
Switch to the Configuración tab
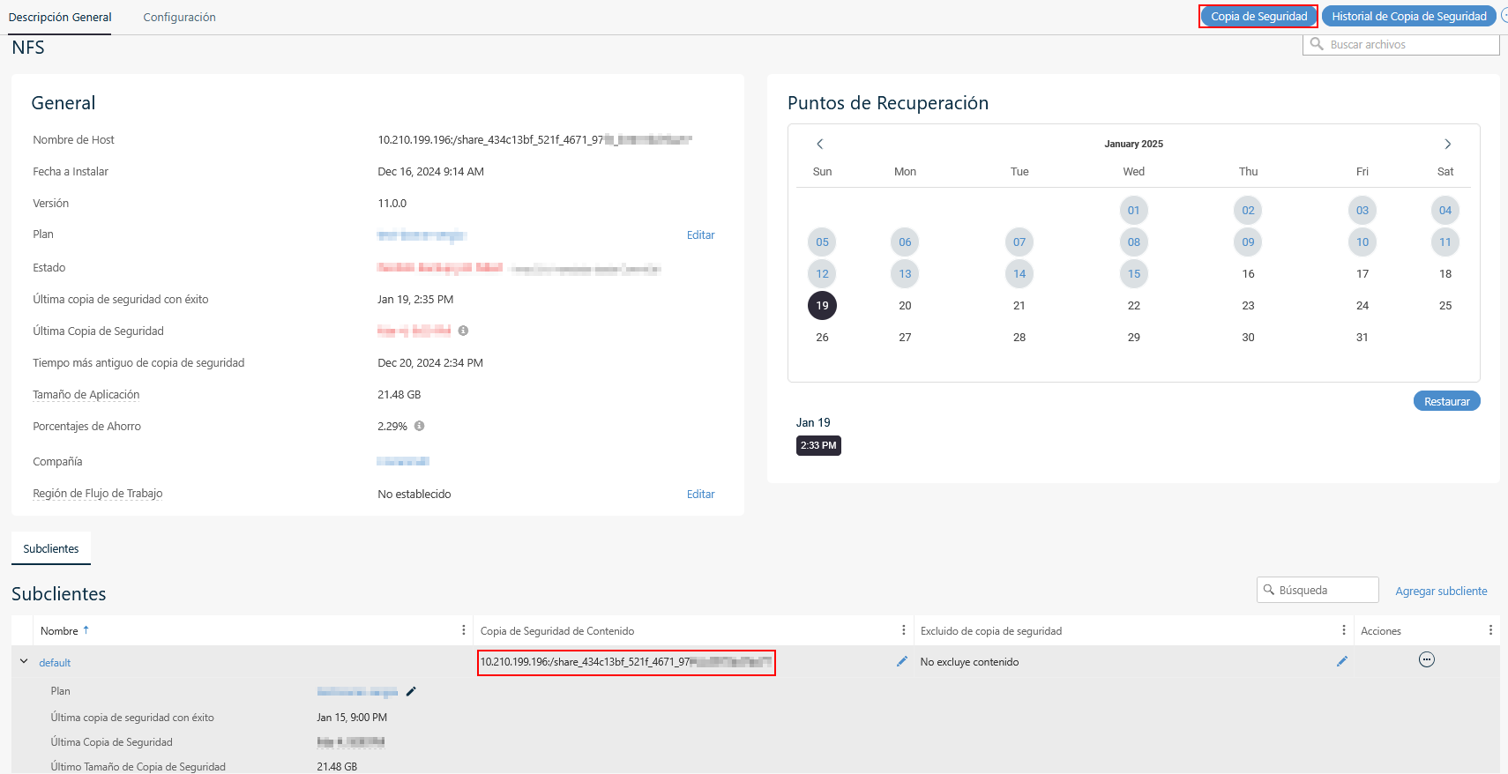tap(179, 17)
